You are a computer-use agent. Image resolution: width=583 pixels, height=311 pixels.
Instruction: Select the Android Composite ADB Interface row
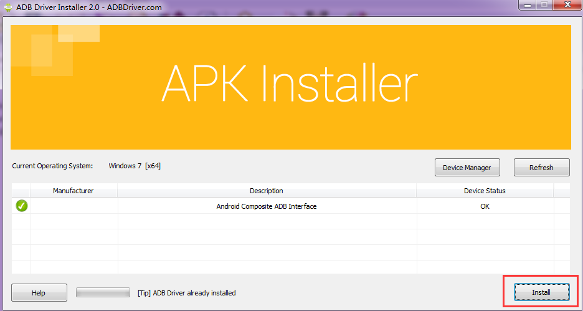pyautogui.click(x=291, y=206)
